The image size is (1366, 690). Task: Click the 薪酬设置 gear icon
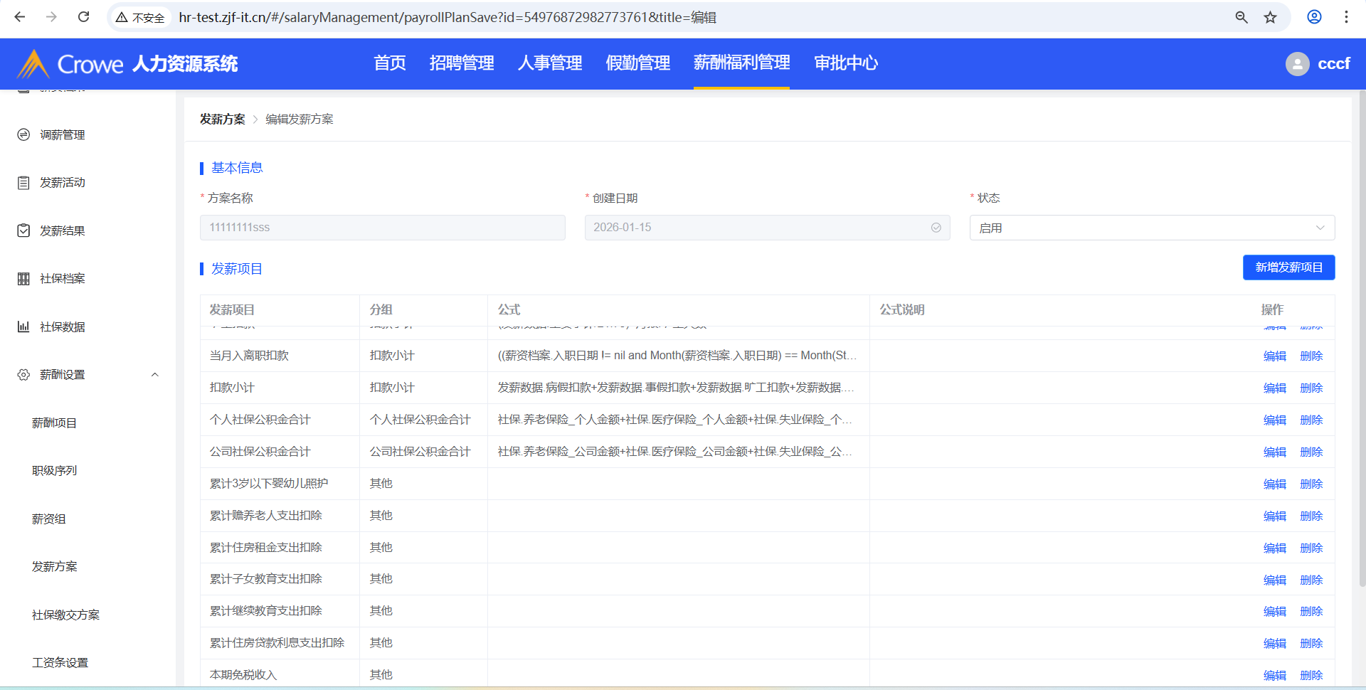pyautogui.click(x=23, y=375)
